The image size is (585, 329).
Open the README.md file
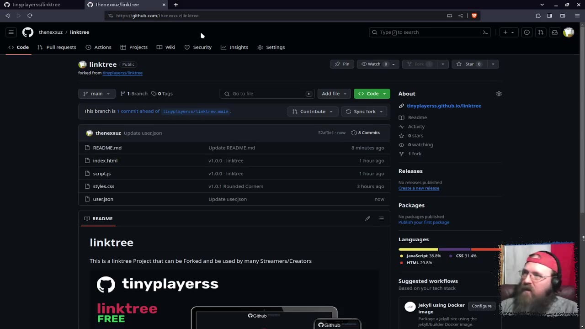[x=107, y=148]
